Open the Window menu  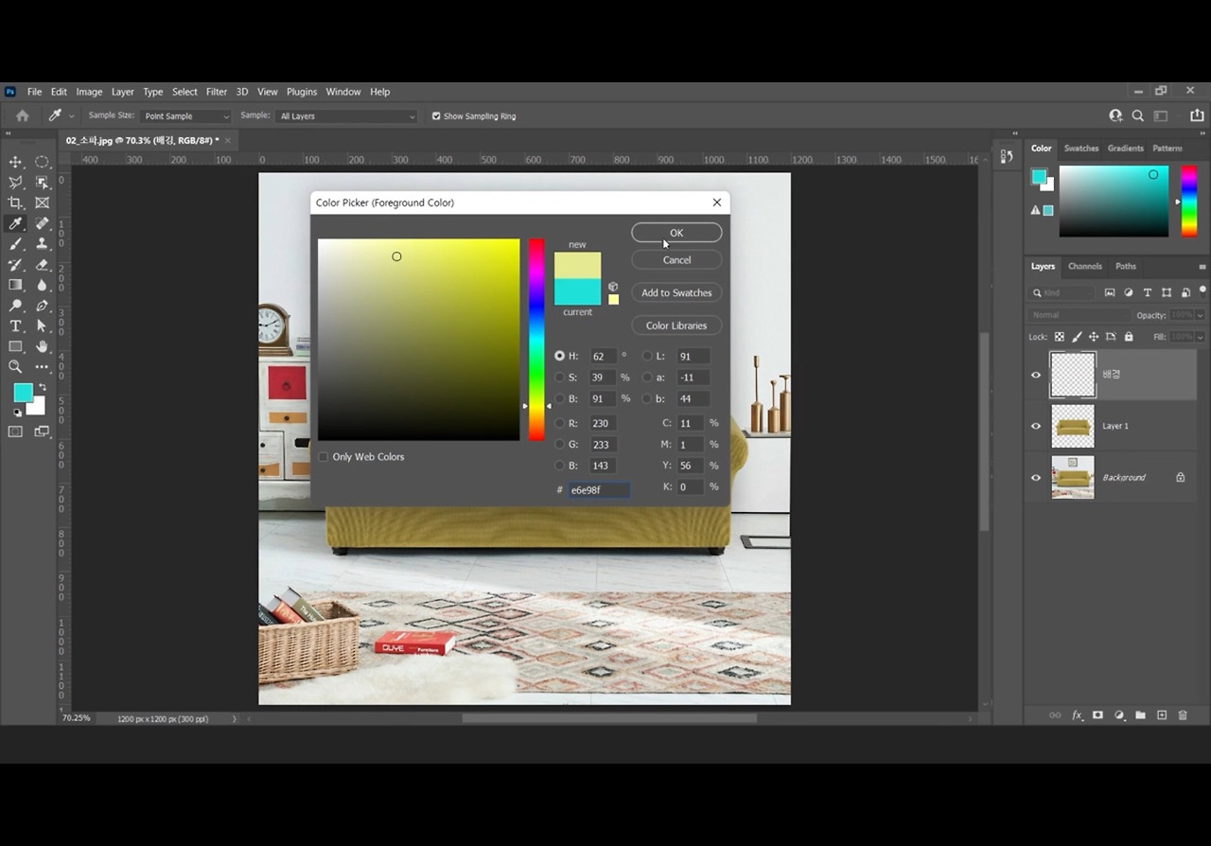point(343,92)
